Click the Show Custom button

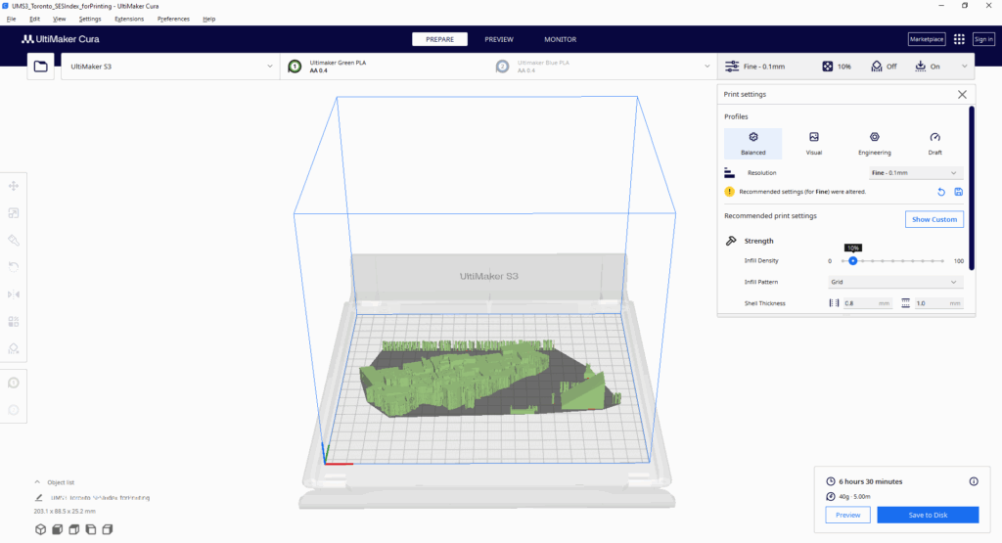coord(934,219)
